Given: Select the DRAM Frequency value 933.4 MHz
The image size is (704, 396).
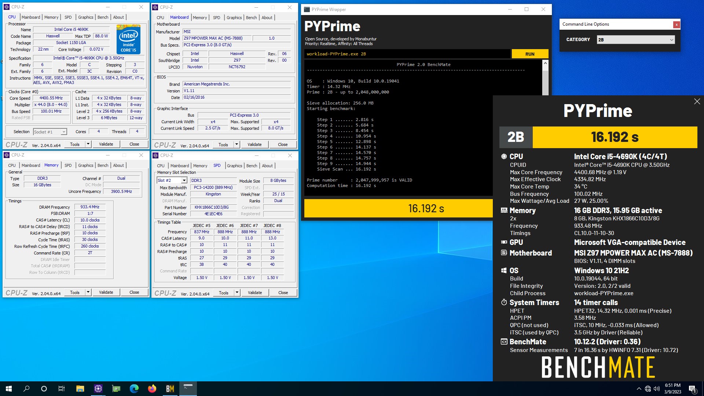Looking at the screenshot, I should [x=90, y=207].
